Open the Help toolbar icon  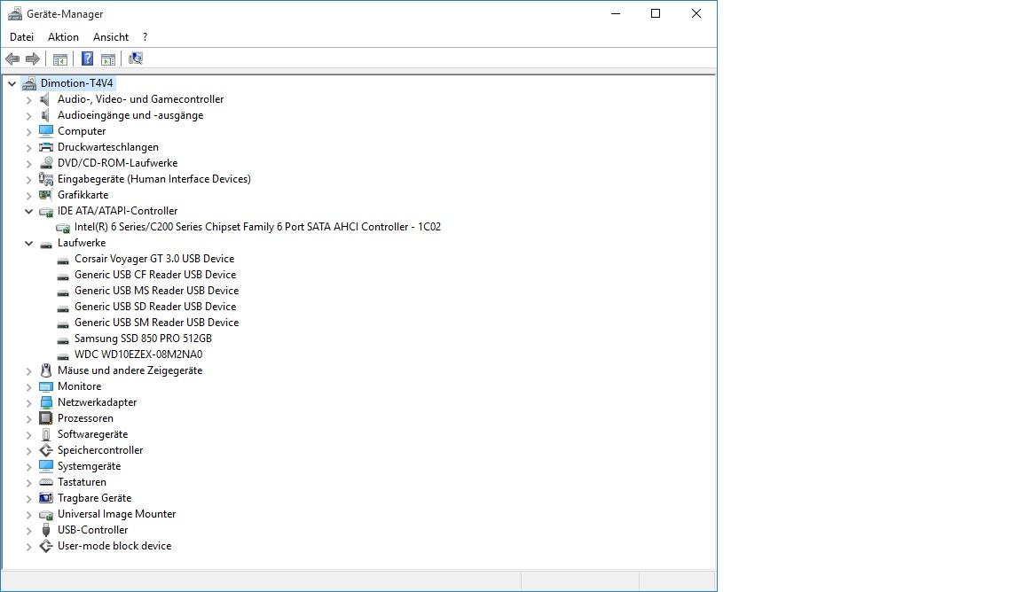[87, 59]
